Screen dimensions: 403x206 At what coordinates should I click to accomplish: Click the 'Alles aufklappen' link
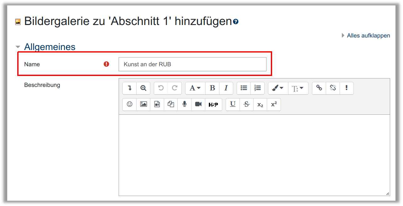[x=368, y=36]
